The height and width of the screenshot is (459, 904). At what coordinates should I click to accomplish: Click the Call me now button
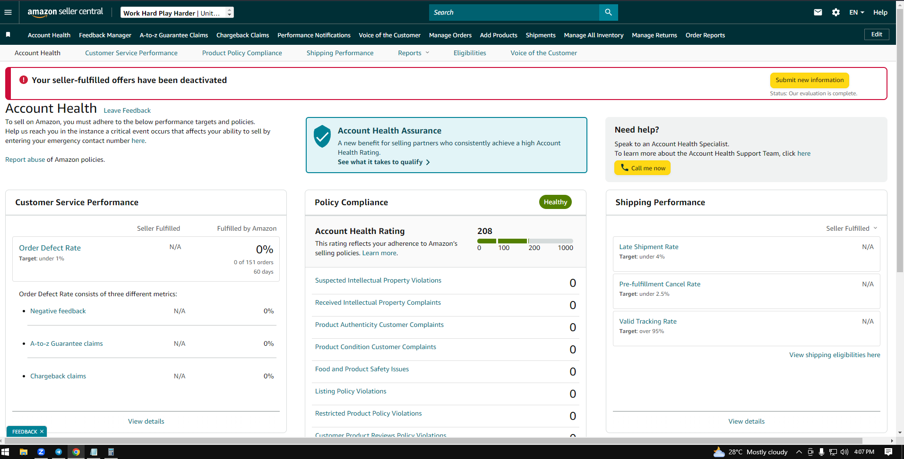tap(642, 168)
